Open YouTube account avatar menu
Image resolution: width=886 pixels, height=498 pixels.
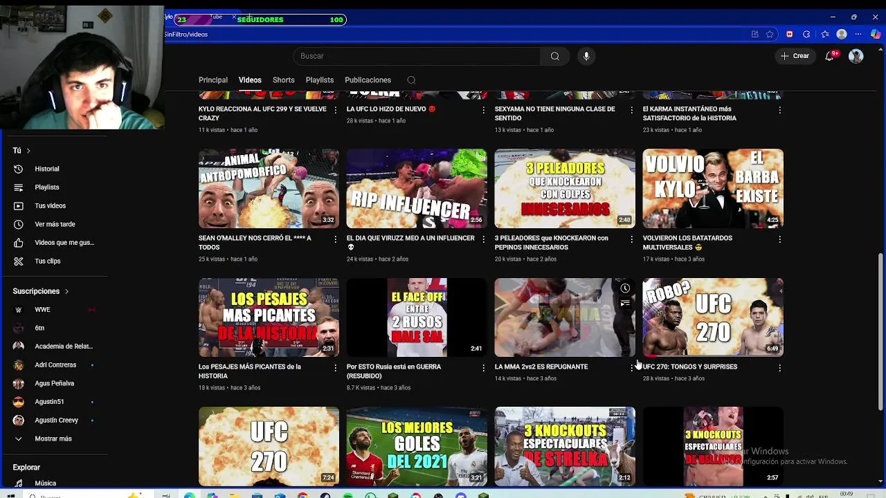tap(856, 56)
